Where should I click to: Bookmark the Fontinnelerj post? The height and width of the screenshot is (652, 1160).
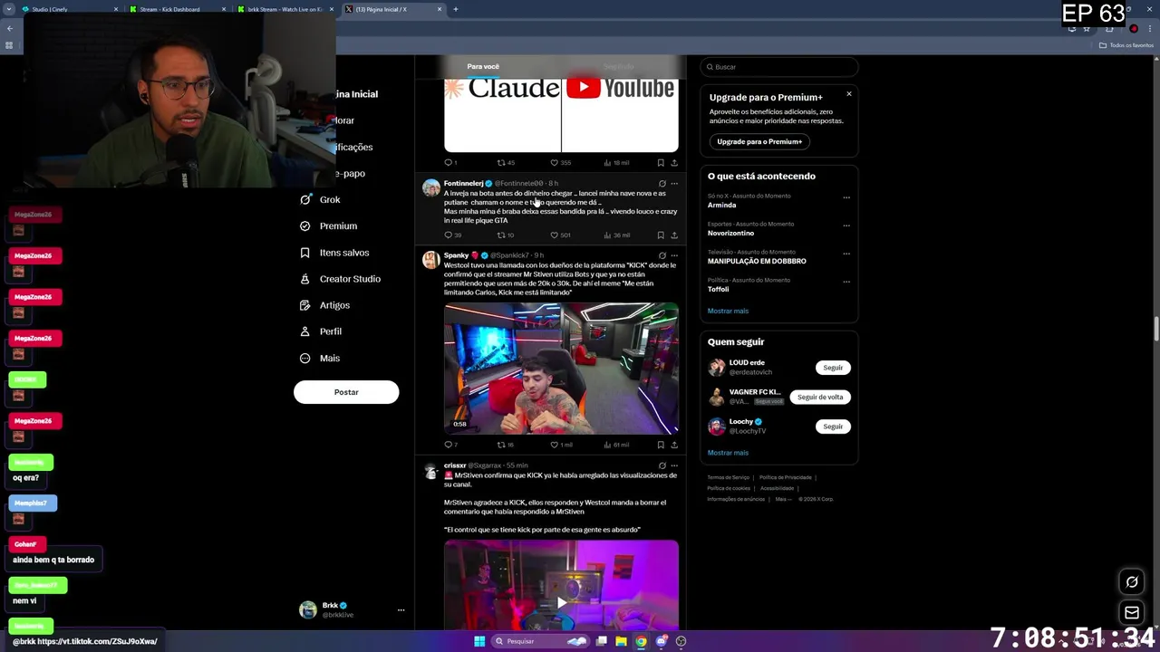(x=661, y=235)
